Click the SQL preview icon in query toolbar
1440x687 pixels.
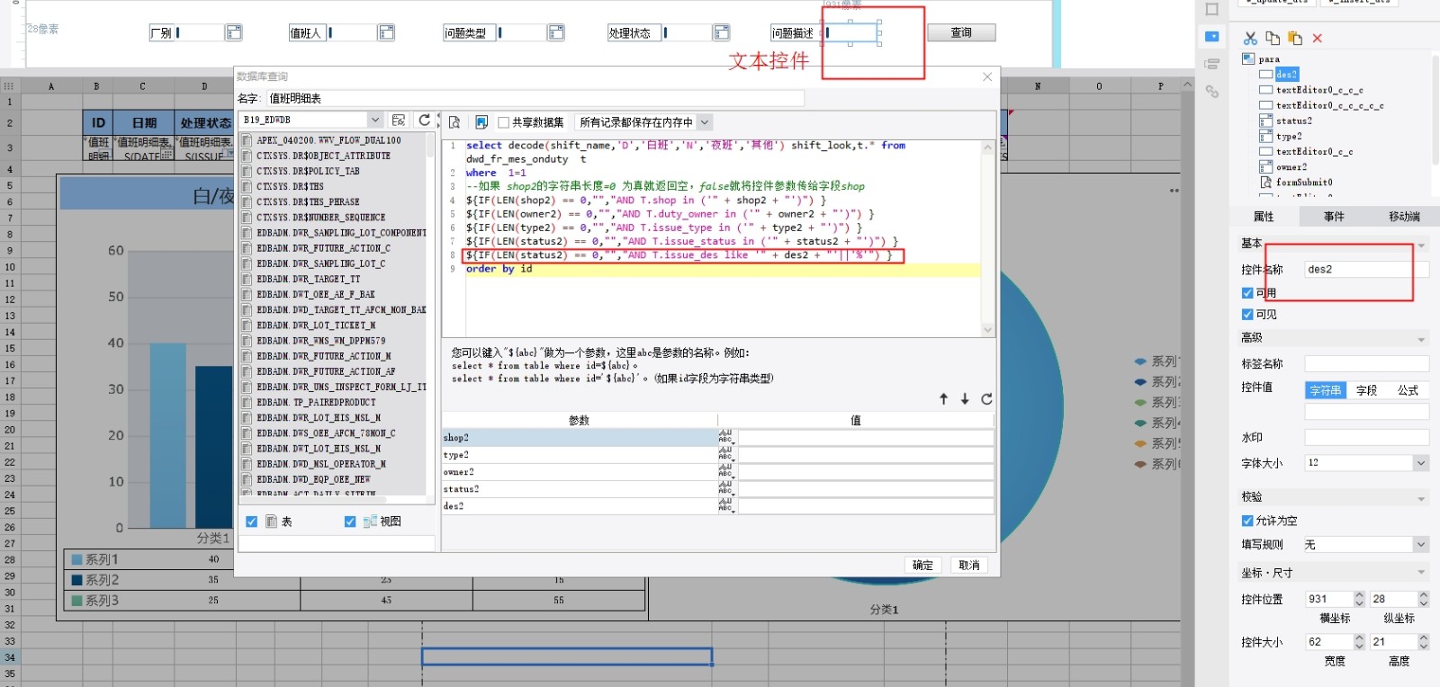pyautogui.click(x=454, y=122)
